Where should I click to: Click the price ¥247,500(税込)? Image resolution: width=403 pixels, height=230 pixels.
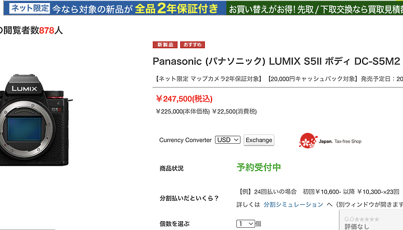184,98
